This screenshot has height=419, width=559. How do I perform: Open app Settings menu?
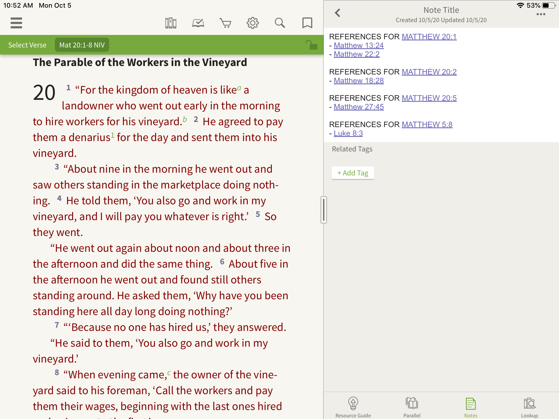253,22
